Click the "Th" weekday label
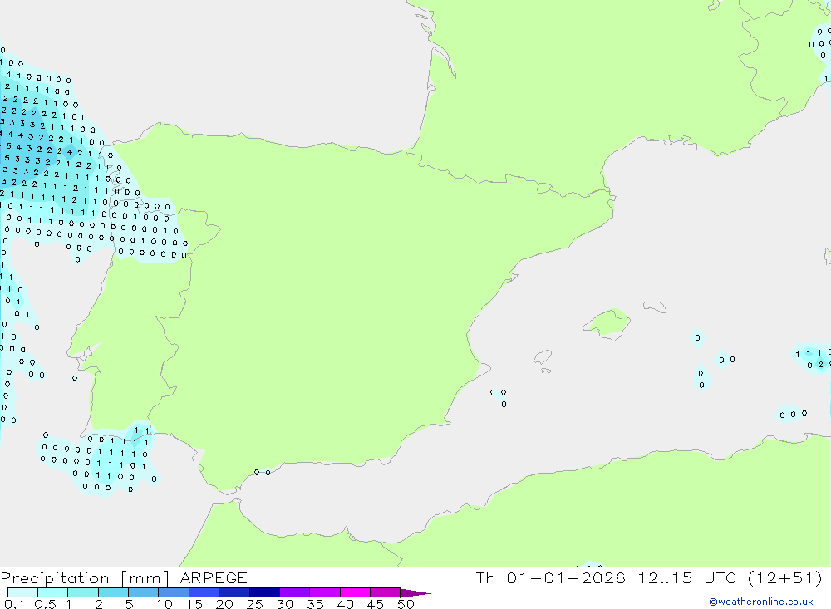 pos(485,577)
